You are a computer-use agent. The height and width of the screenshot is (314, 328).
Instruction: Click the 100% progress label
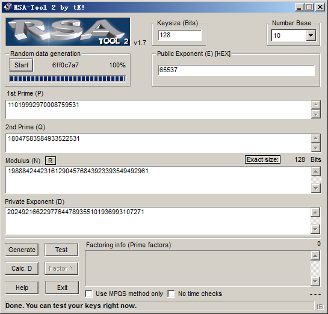[117, 65]
